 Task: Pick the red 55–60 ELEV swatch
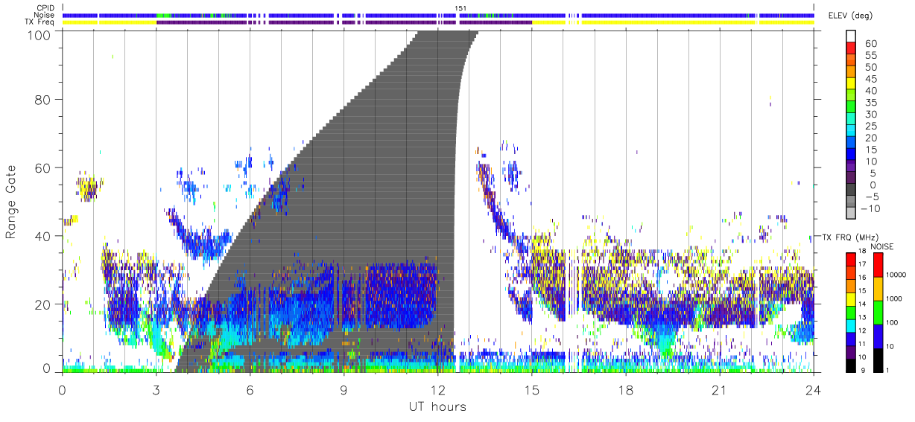851,49
